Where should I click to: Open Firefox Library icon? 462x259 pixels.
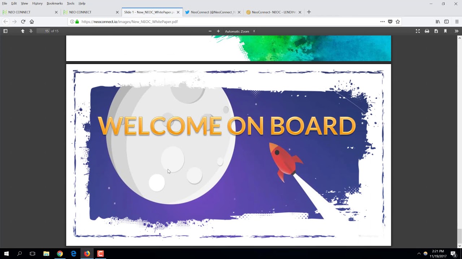pos(438,22)
